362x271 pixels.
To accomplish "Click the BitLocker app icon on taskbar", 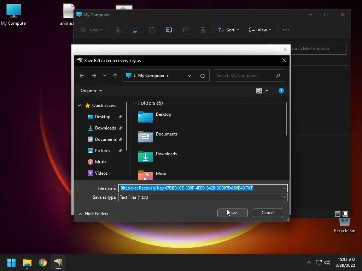I will [58, 263].
